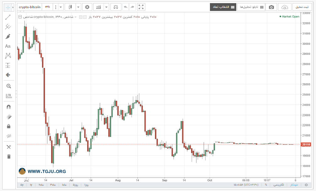
Task: Open the crossed tools drawing-properties icon
Action: click(x=8, y=147)
